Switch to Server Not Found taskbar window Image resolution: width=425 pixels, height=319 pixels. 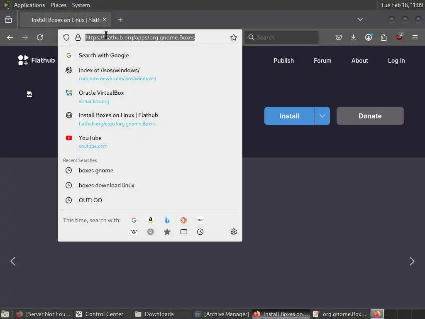coord(43,314)
